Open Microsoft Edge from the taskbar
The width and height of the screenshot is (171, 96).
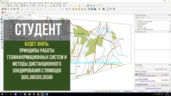point(21,94)
